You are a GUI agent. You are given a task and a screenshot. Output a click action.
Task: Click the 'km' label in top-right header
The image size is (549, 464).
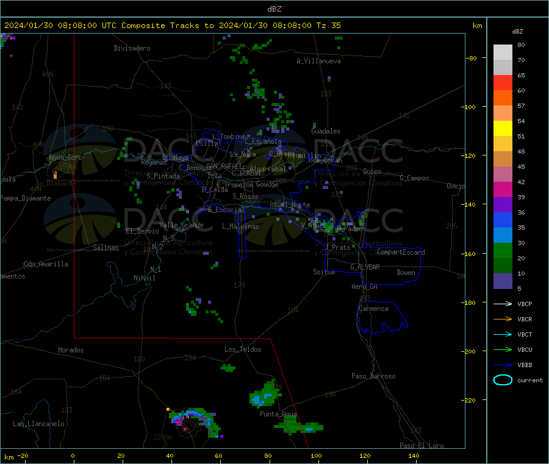click(477, 26)
